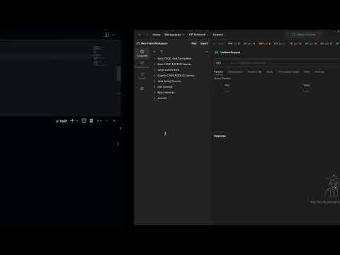
Task: Select the Headers tab
Action: [x=255, y=72]
